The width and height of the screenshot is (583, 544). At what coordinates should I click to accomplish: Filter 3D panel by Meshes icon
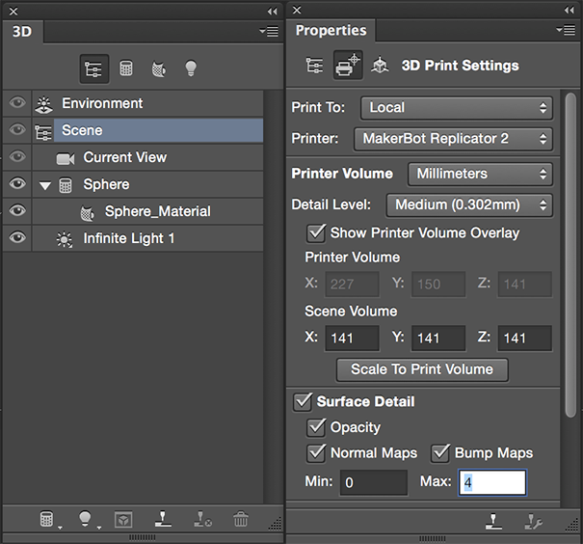click(126, 68)
